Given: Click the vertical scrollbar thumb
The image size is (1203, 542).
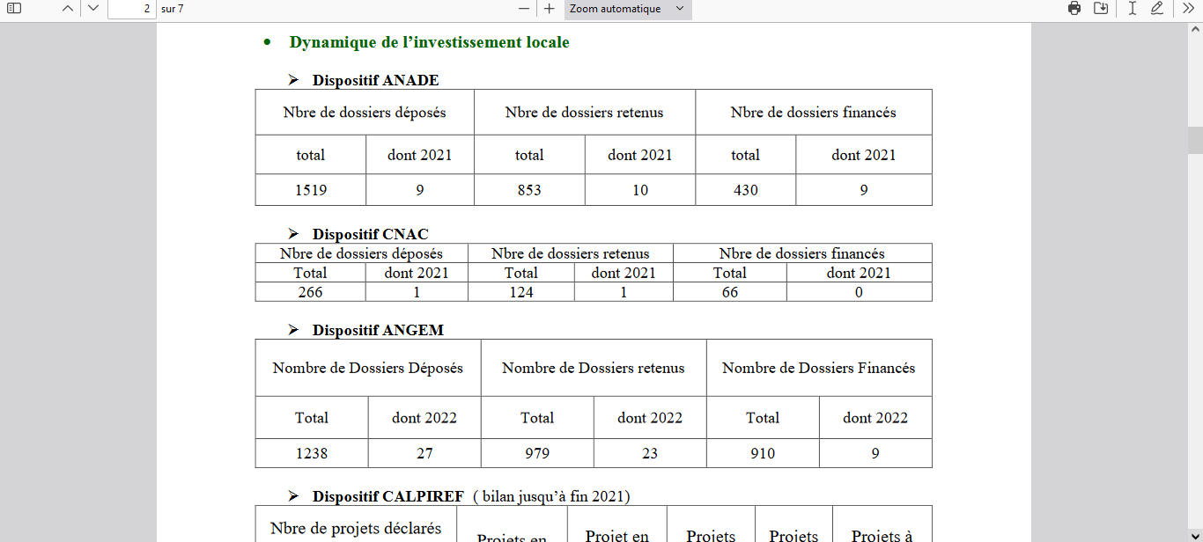Looking at the screenshot, I should 1195,140.
